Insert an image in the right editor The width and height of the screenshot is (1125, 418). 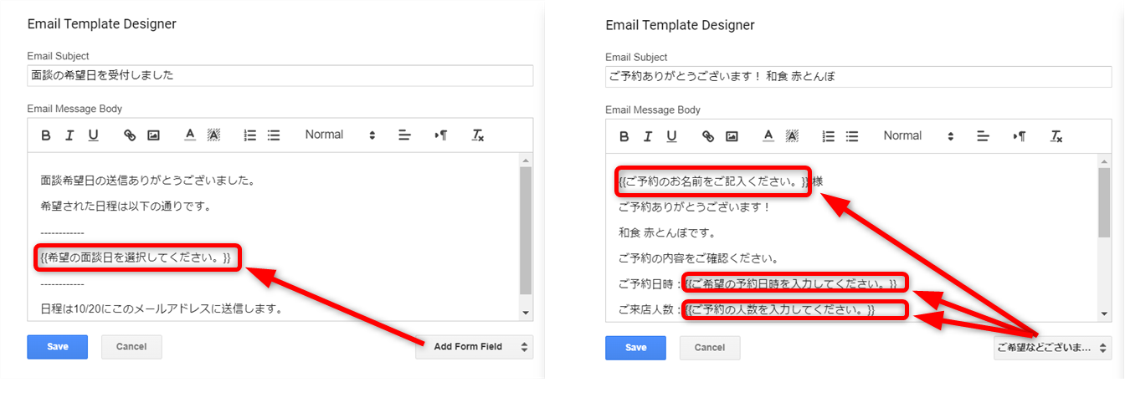tap(732, 136)
